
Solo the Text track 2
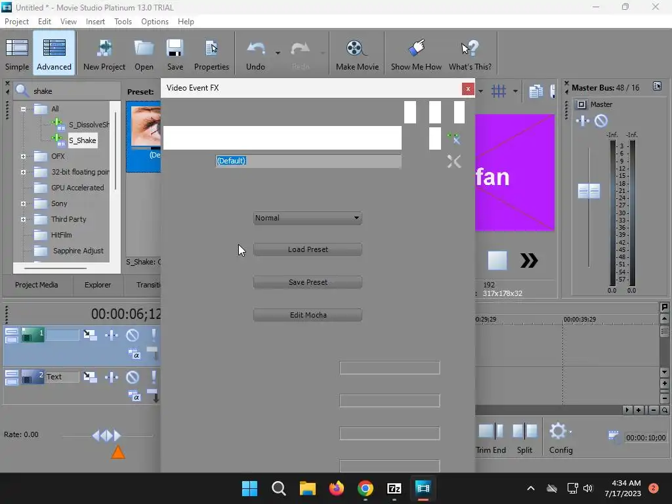pos(154,377)
